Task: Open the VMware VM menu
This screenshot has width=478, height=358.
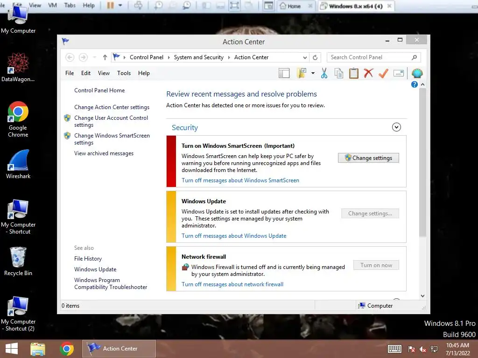Action: (52, 5)
